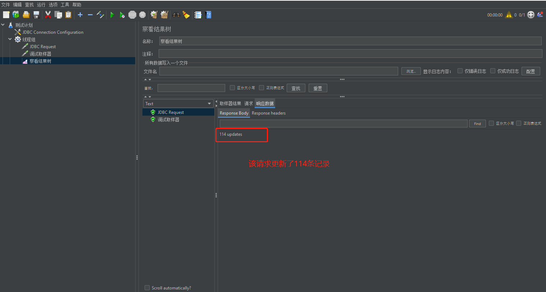Select the 响应数据 tab

pyautogui.click(x=265, y=103)
